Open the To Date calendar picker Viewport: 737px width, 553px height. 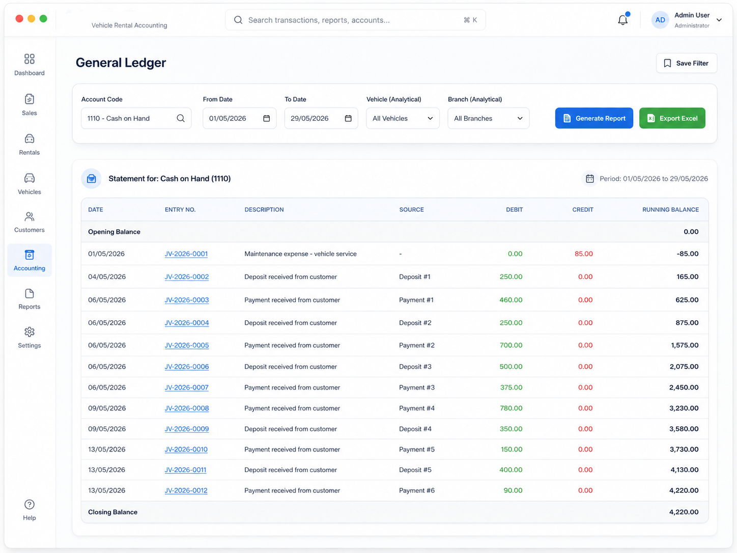(348, 118)
